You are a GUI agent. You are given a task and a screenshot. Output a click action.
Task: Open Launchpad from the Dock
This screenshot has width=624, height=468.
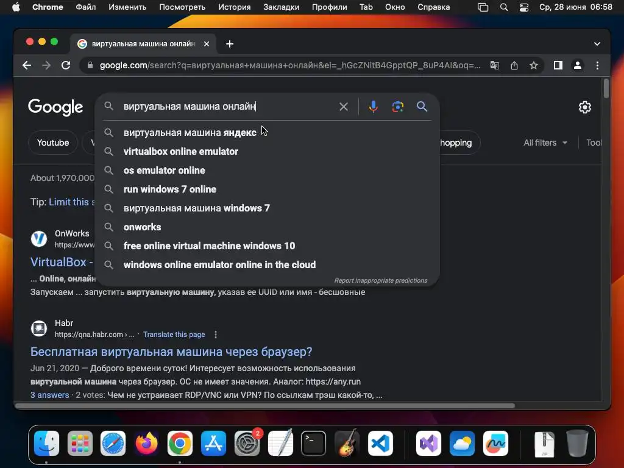click(80, 444)
